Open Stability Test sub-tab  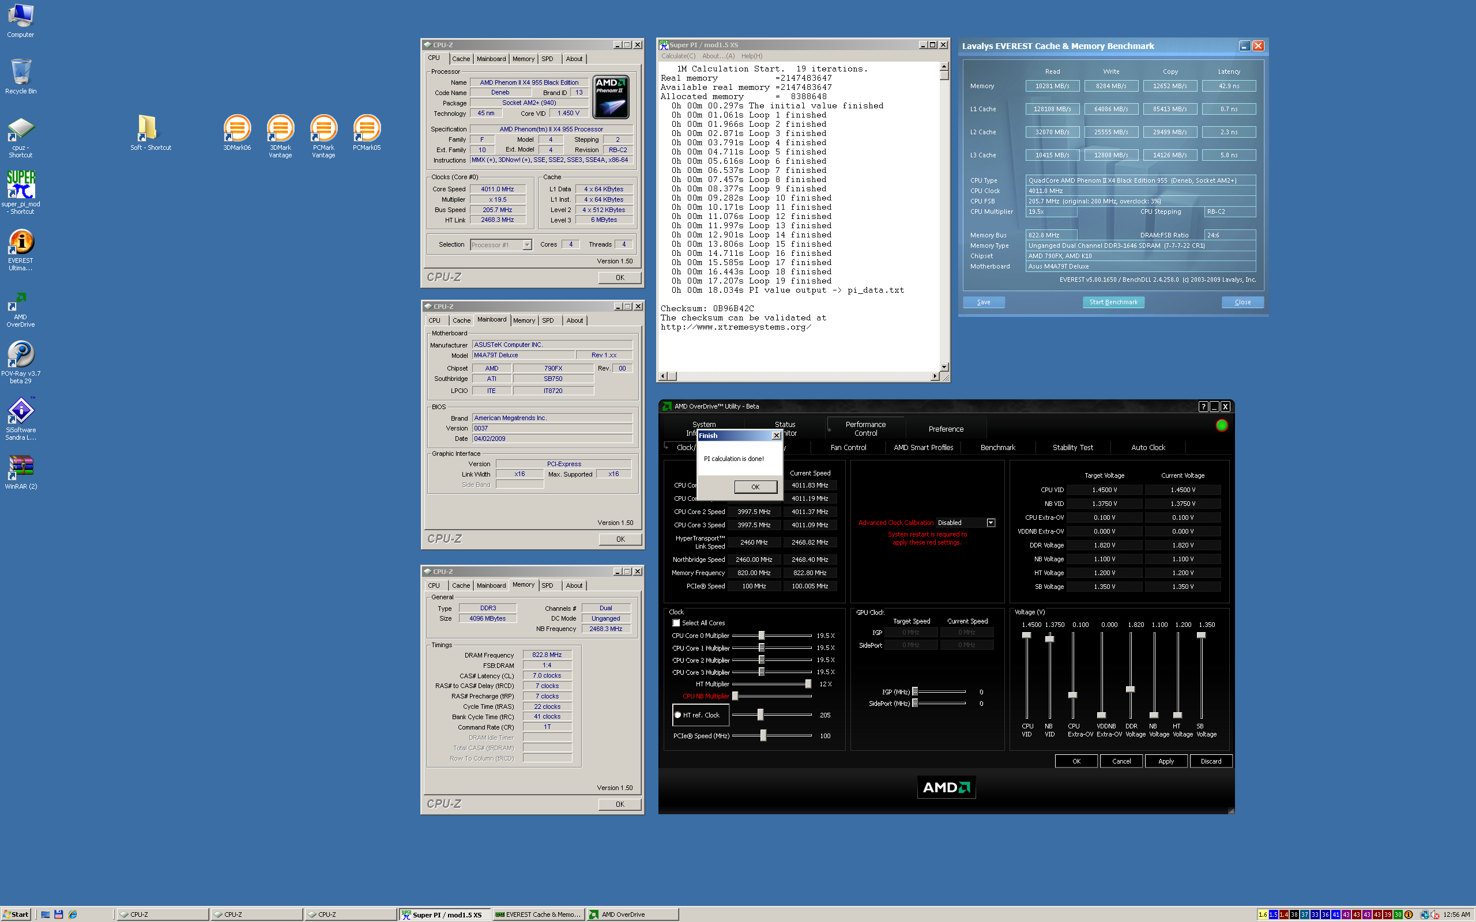click(1073, 448)
